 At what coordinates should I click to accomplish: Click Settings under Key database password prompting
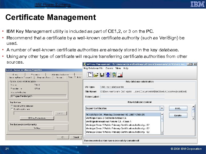37,128
